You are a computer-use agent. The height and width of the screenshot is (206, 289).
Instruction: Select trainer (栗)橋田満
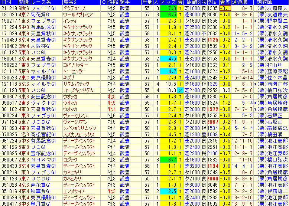click(x=270, y=134)
